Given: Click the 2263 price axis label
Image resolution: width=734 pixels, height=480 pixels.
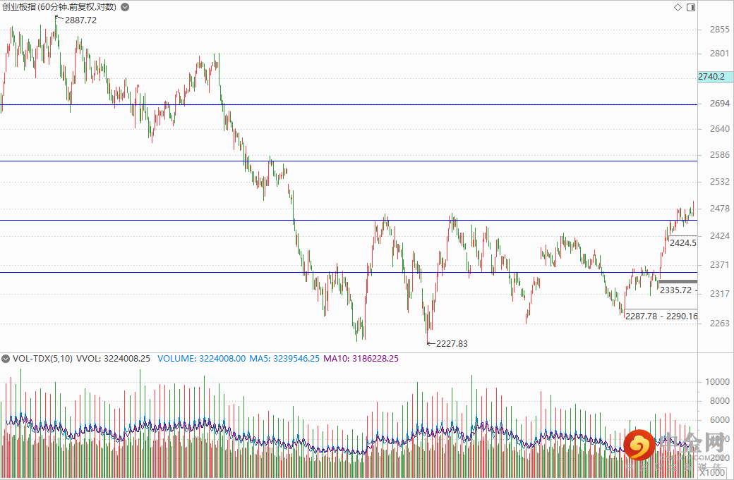Looking at the screenshot, I should 719,323.
